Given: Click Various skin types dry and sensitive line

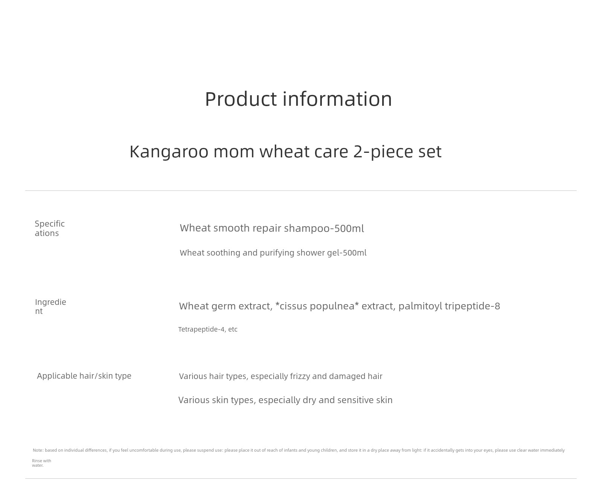Looking at the screenshot, I should coord(285,400).
